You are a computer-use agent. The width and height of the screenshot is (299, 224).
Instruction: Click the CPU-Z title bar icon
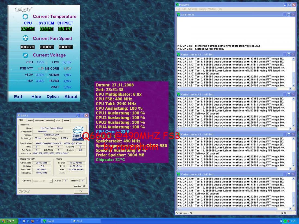click(x=19, y=115)
